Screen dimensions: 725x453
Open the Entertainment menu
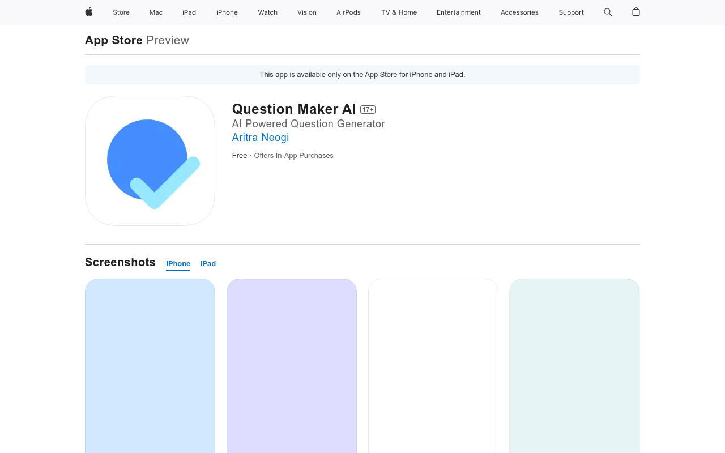click(x=459, y=12)
